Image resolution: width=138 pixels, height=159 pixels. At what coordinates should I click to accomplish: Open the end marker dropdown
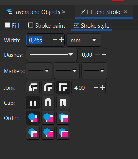pos(95,71)
